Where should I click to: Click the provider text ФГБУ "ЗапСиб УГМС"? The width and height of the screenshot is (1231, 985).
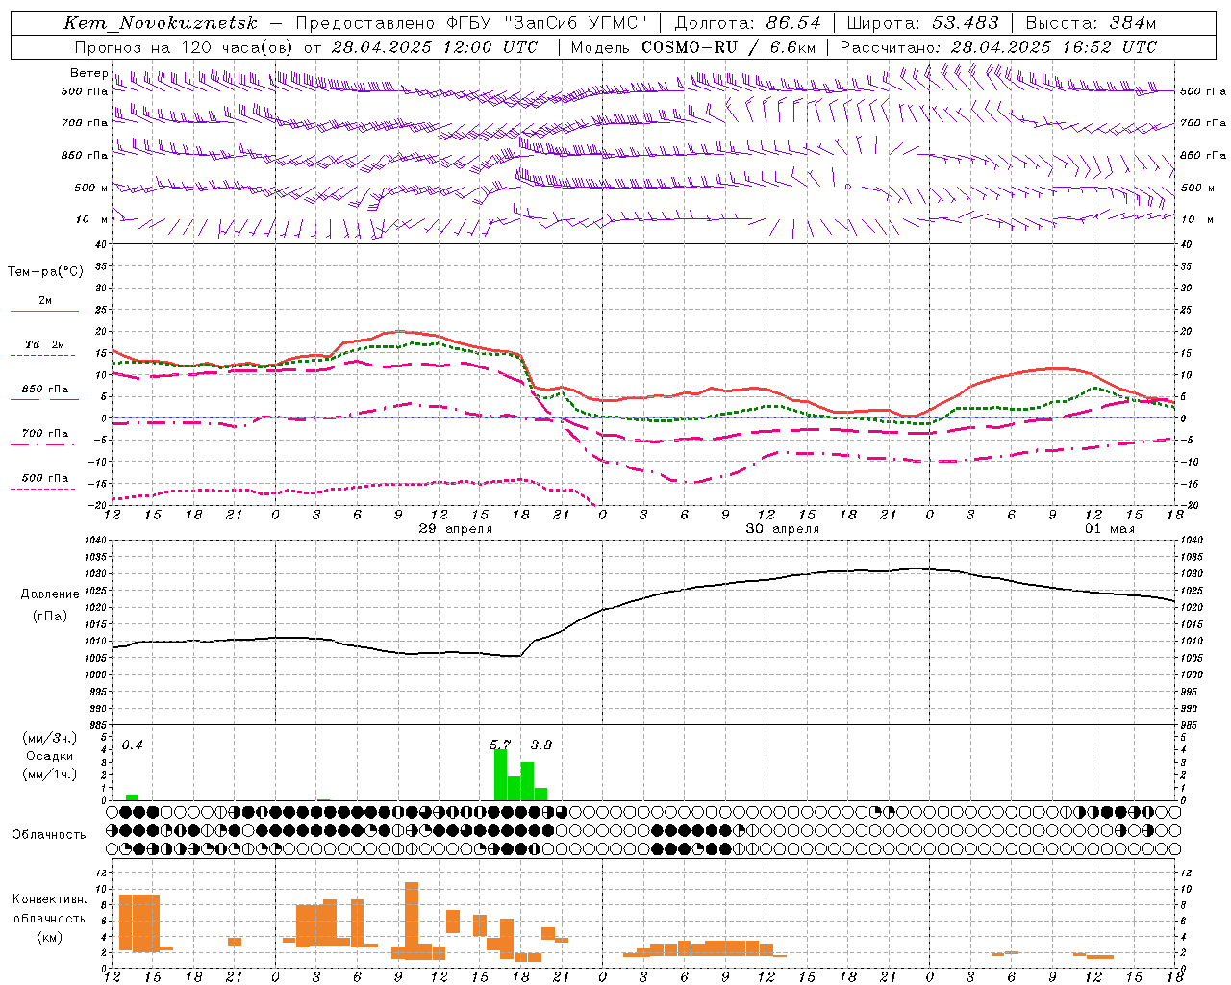[x=546, y=23]
